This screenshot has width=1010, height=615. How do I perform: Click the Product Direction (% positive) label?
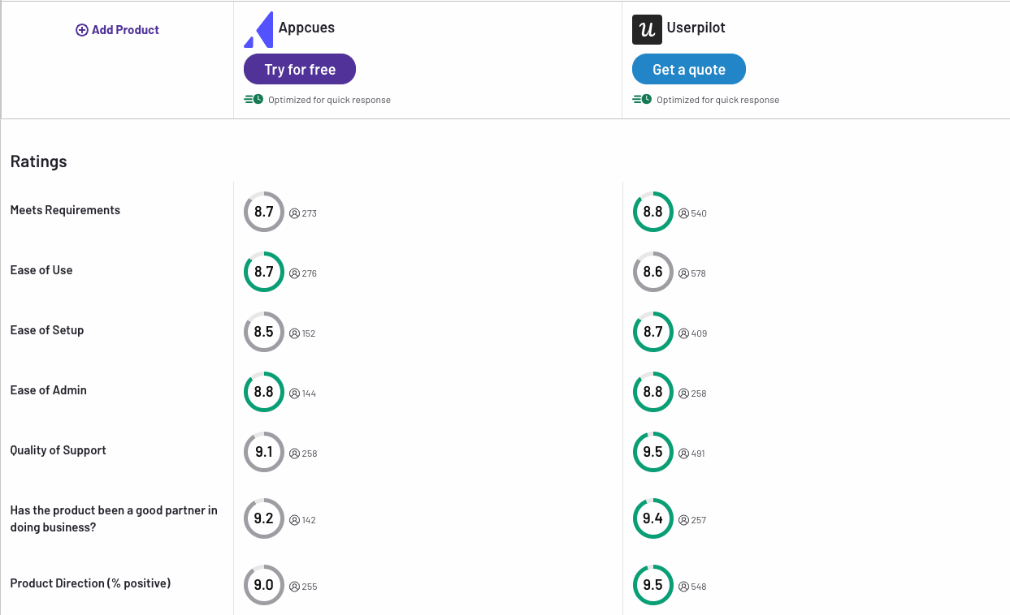click(x=90, y=583)
